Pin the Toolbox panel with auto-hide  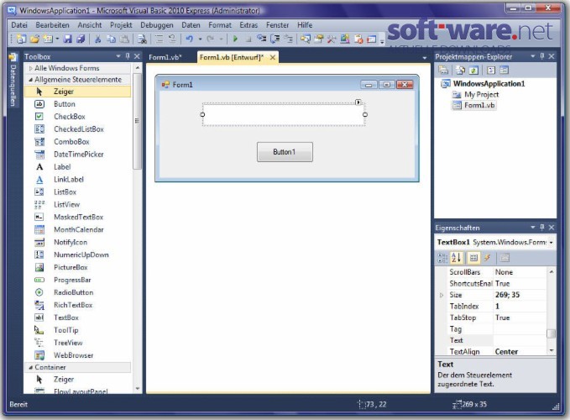(x=128, y=56)
